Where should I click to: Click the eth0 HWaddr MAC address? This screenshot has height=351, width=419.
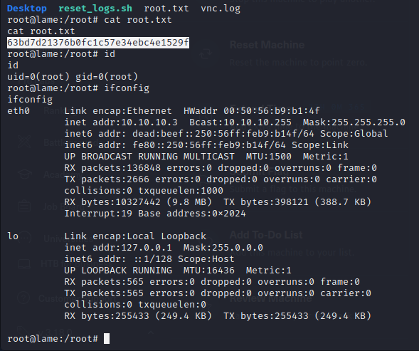click(272, 111)
